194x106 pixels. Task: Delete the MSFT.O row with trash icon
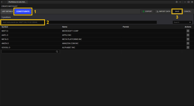(x=188, y=31)
